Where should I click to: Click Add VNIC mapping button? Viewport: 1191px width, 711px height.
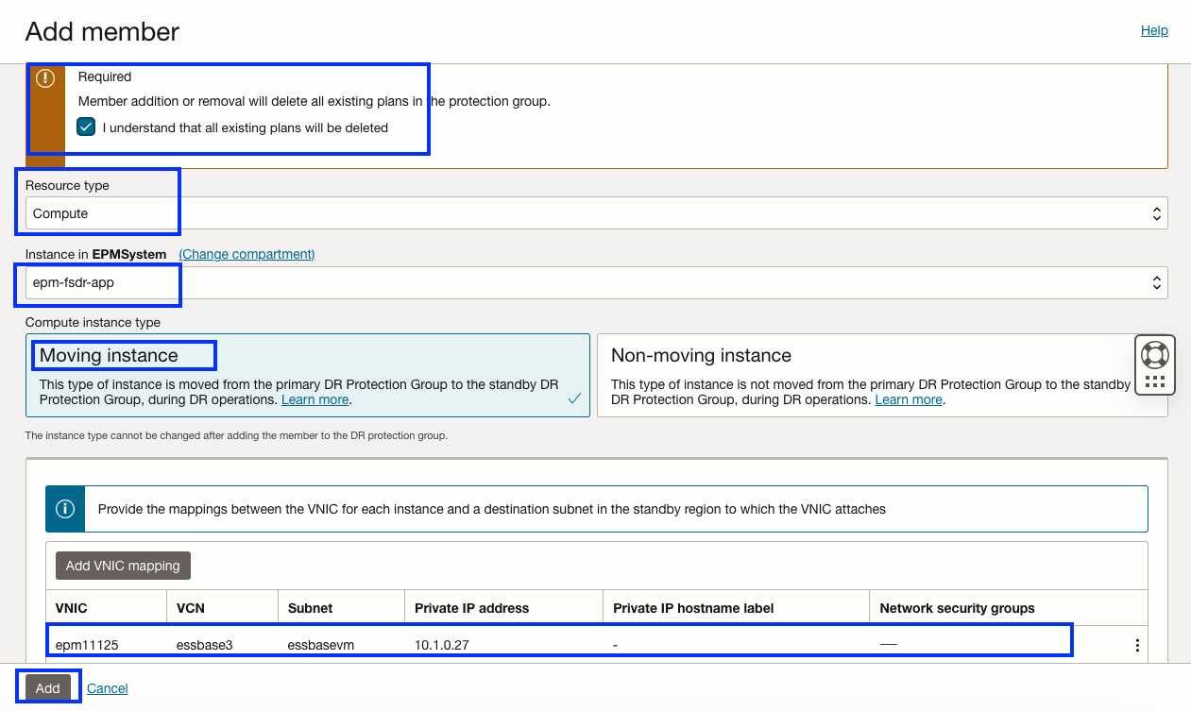(x=123, y=566)
